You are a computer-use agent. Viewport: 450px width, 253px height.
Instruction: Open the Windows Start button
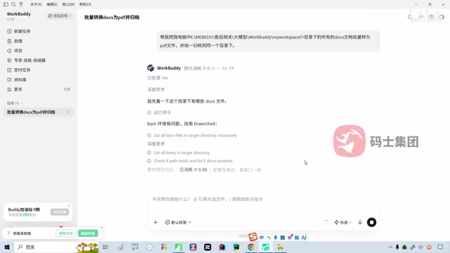[7, 247]
